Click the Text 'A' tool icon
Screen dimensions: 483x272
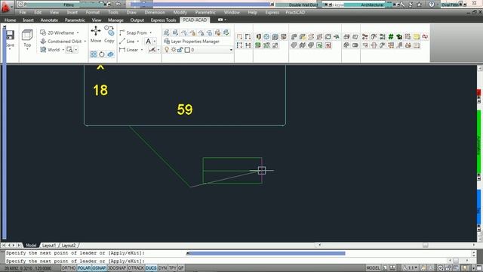coord(149,41)
